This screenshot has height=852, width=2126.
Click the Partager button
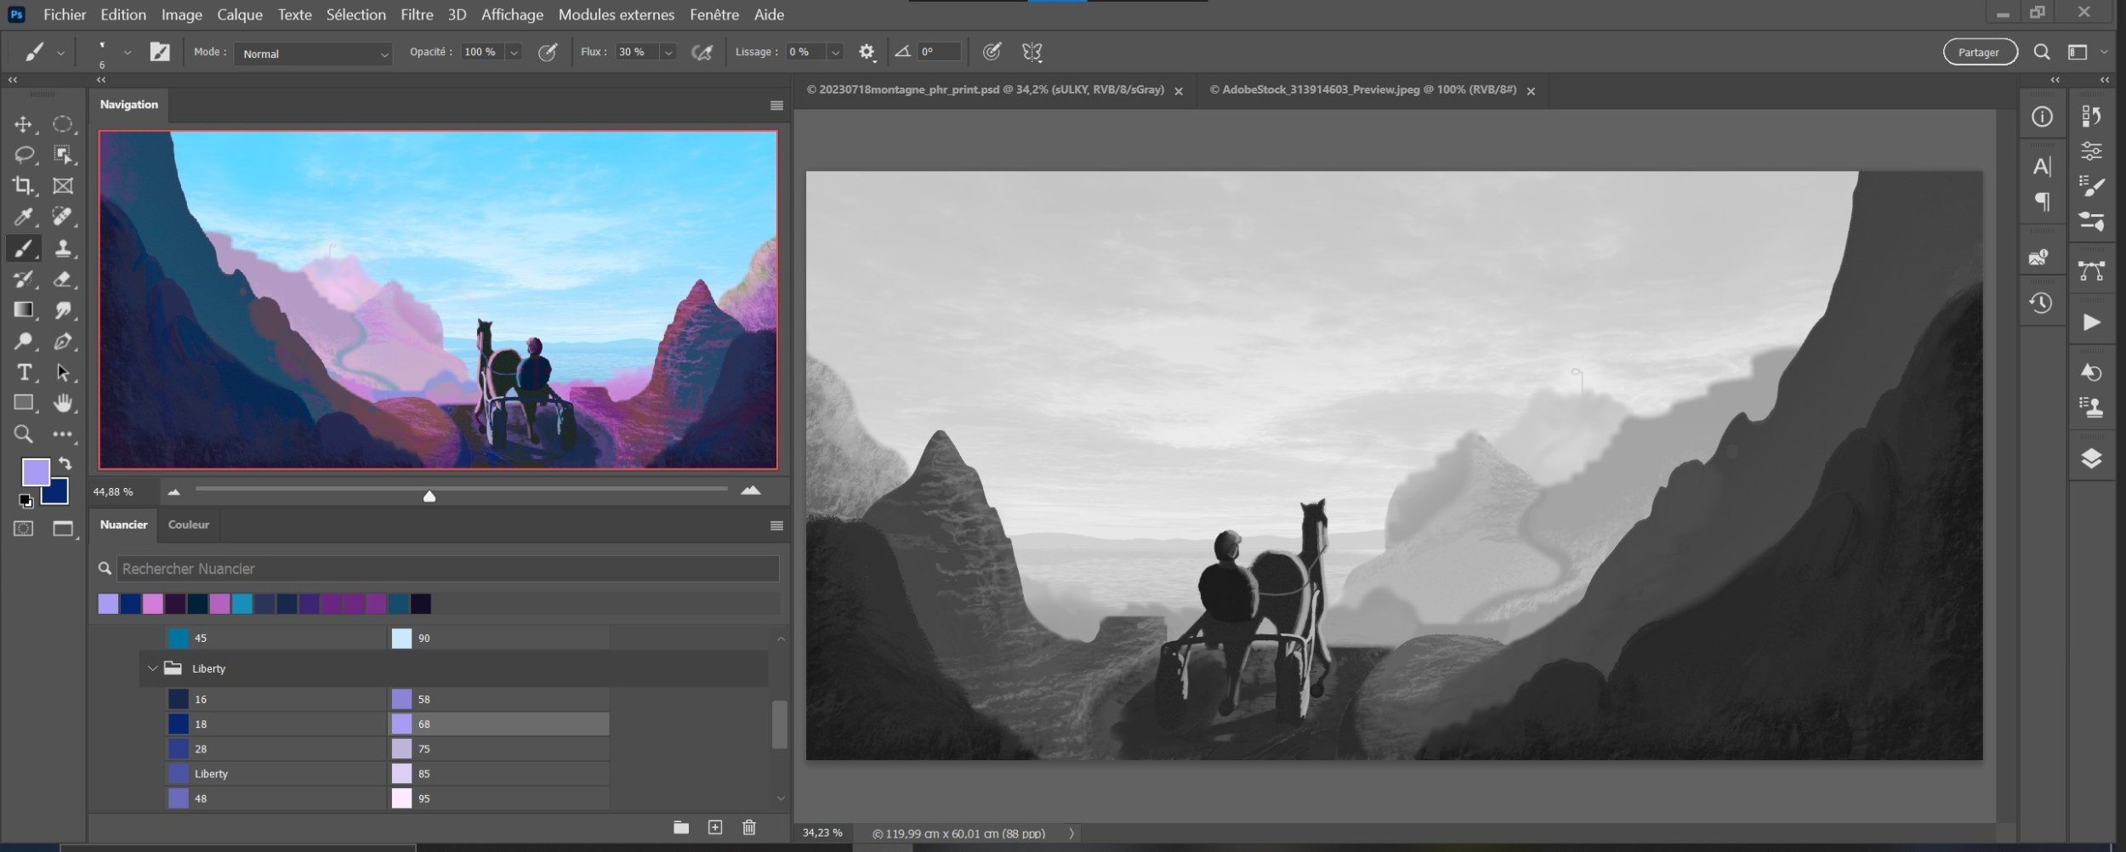point(1979,53)
